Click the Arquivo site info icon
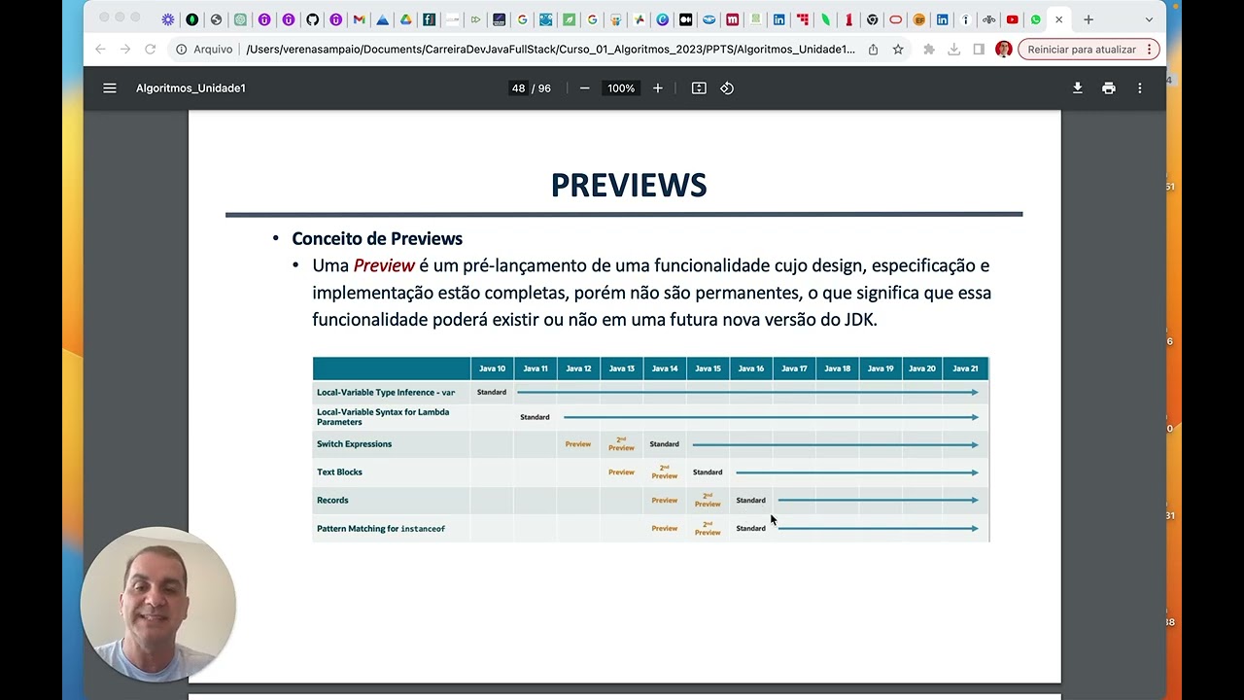This screenshot has height=700, width=1244. (x=182, y=49)
